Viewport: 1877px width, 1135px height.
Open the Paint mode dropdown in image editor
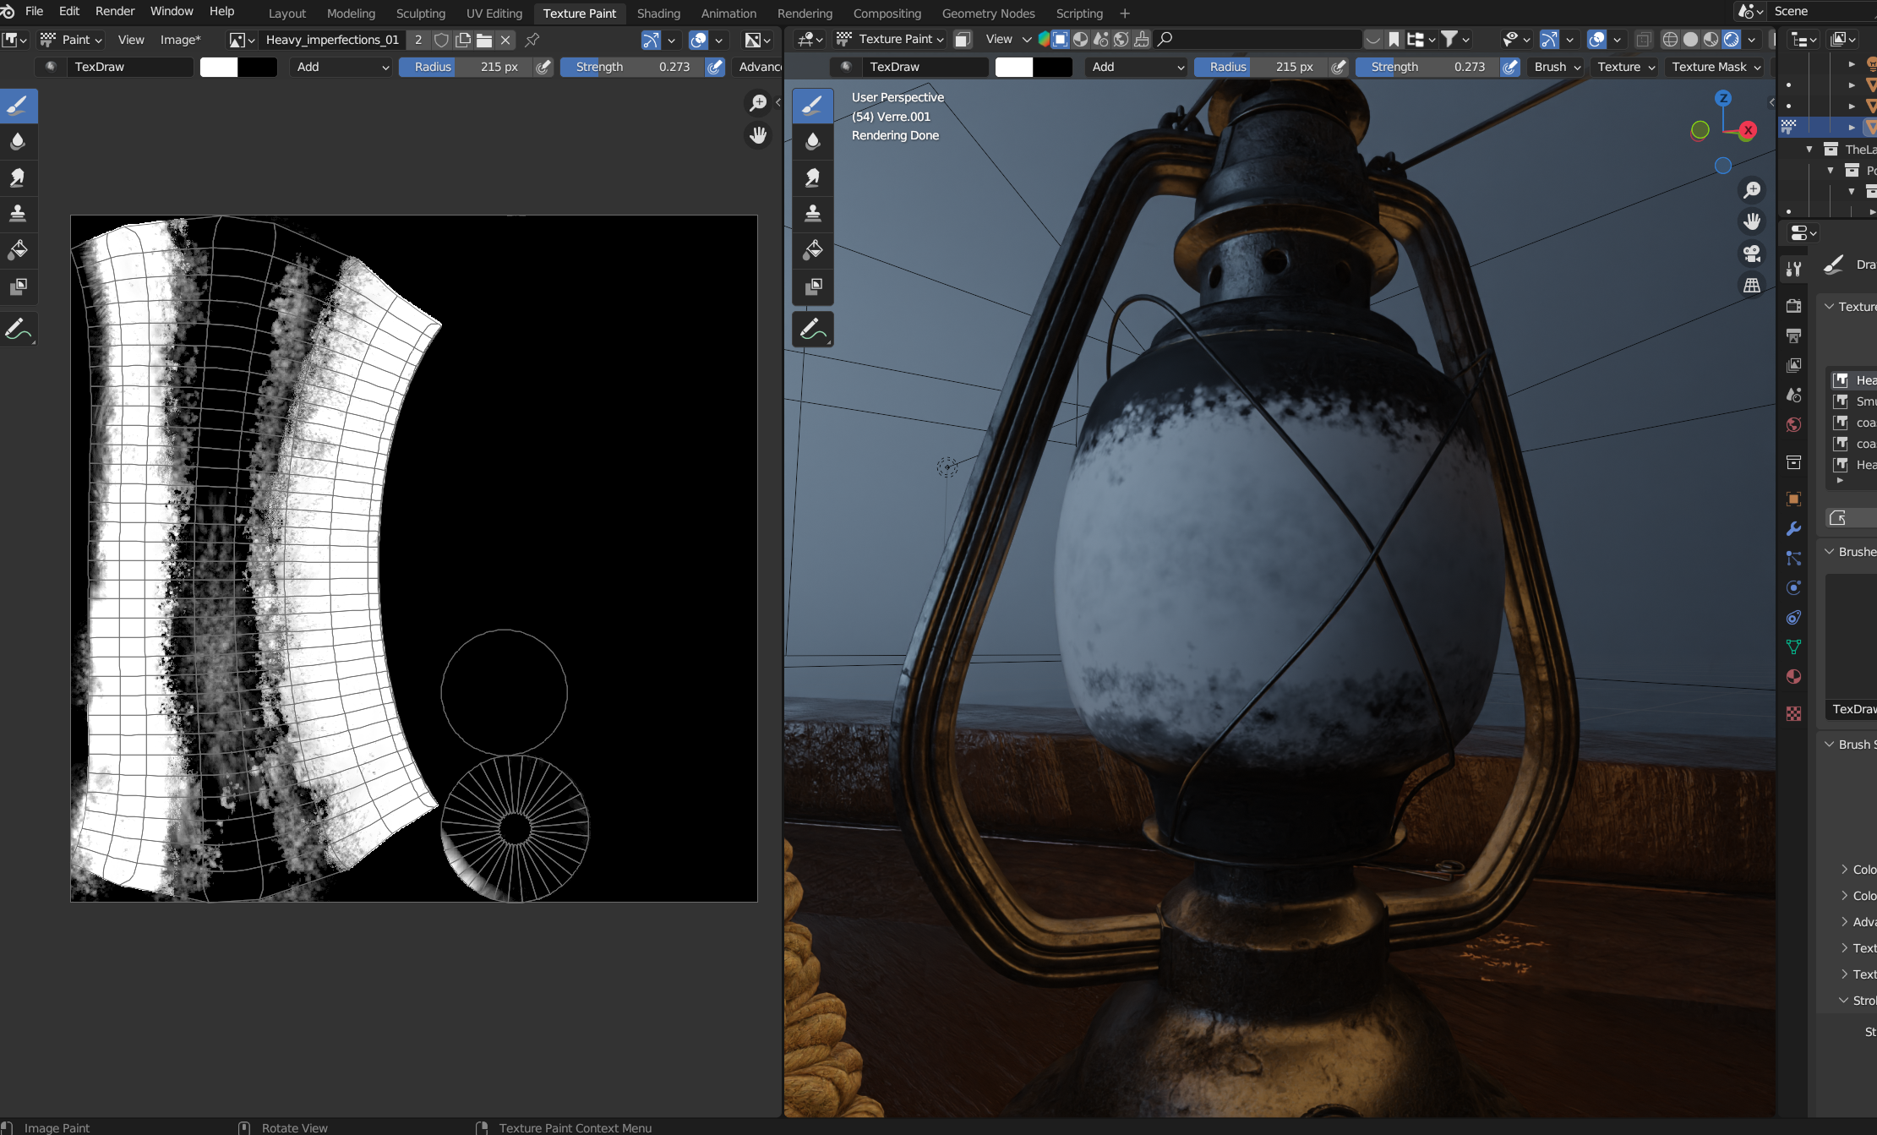[x=71, y=40]
